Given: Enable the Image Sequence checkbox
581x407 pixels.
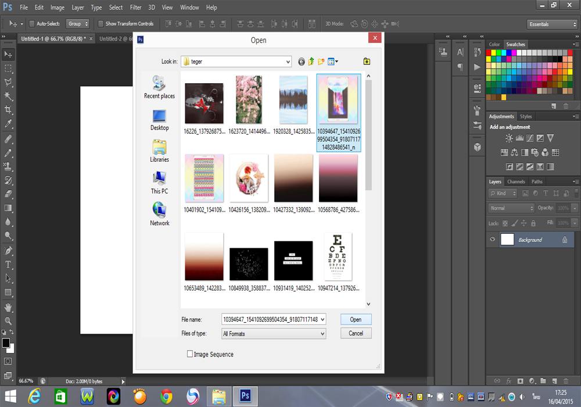Looking at the screenshot, I should click(190, 354).
